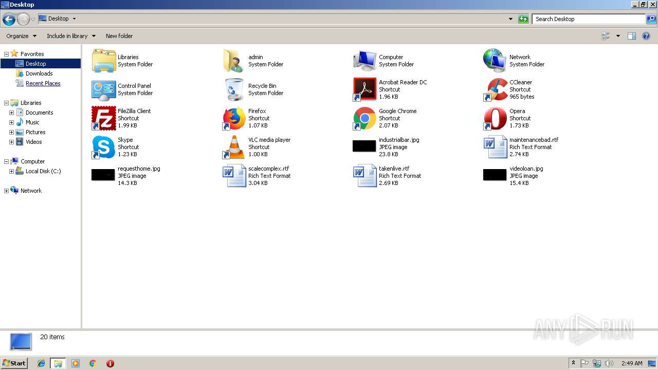The image size is (658, 370).
Task: Click the Refresh button beside address bar
Action: pos(523,19)
